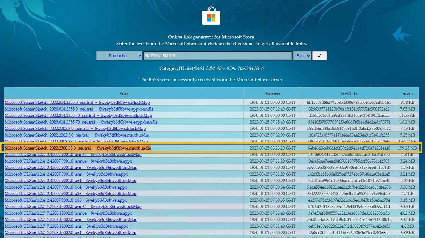The width and height of the screenshot is (425, 238).
Task: Open ScreenSketch 2020.814.2355.0 BlockMap link
Action: [x=77, y=103]
